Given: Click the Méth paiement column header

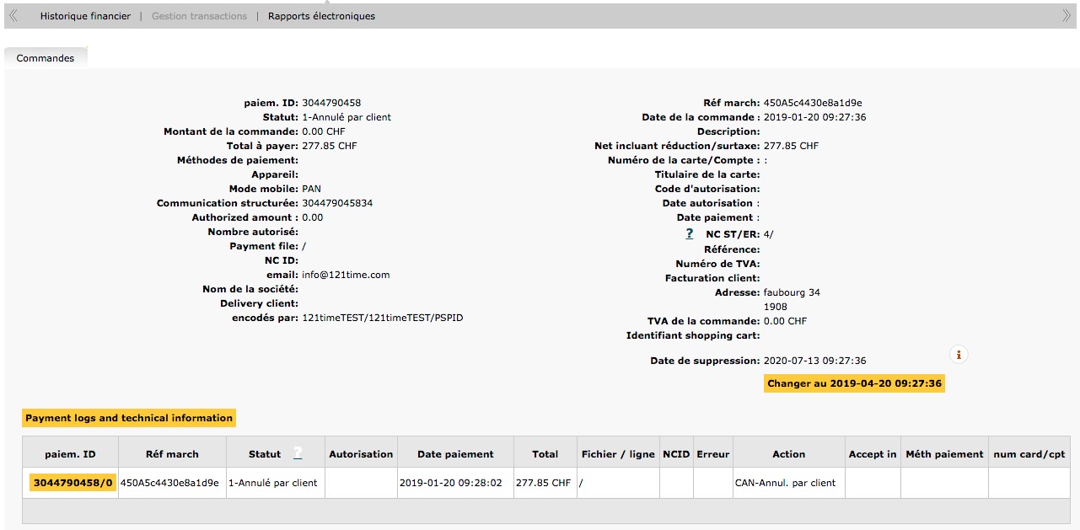Looking at the screenshot, I should click(x=944, y=454).
